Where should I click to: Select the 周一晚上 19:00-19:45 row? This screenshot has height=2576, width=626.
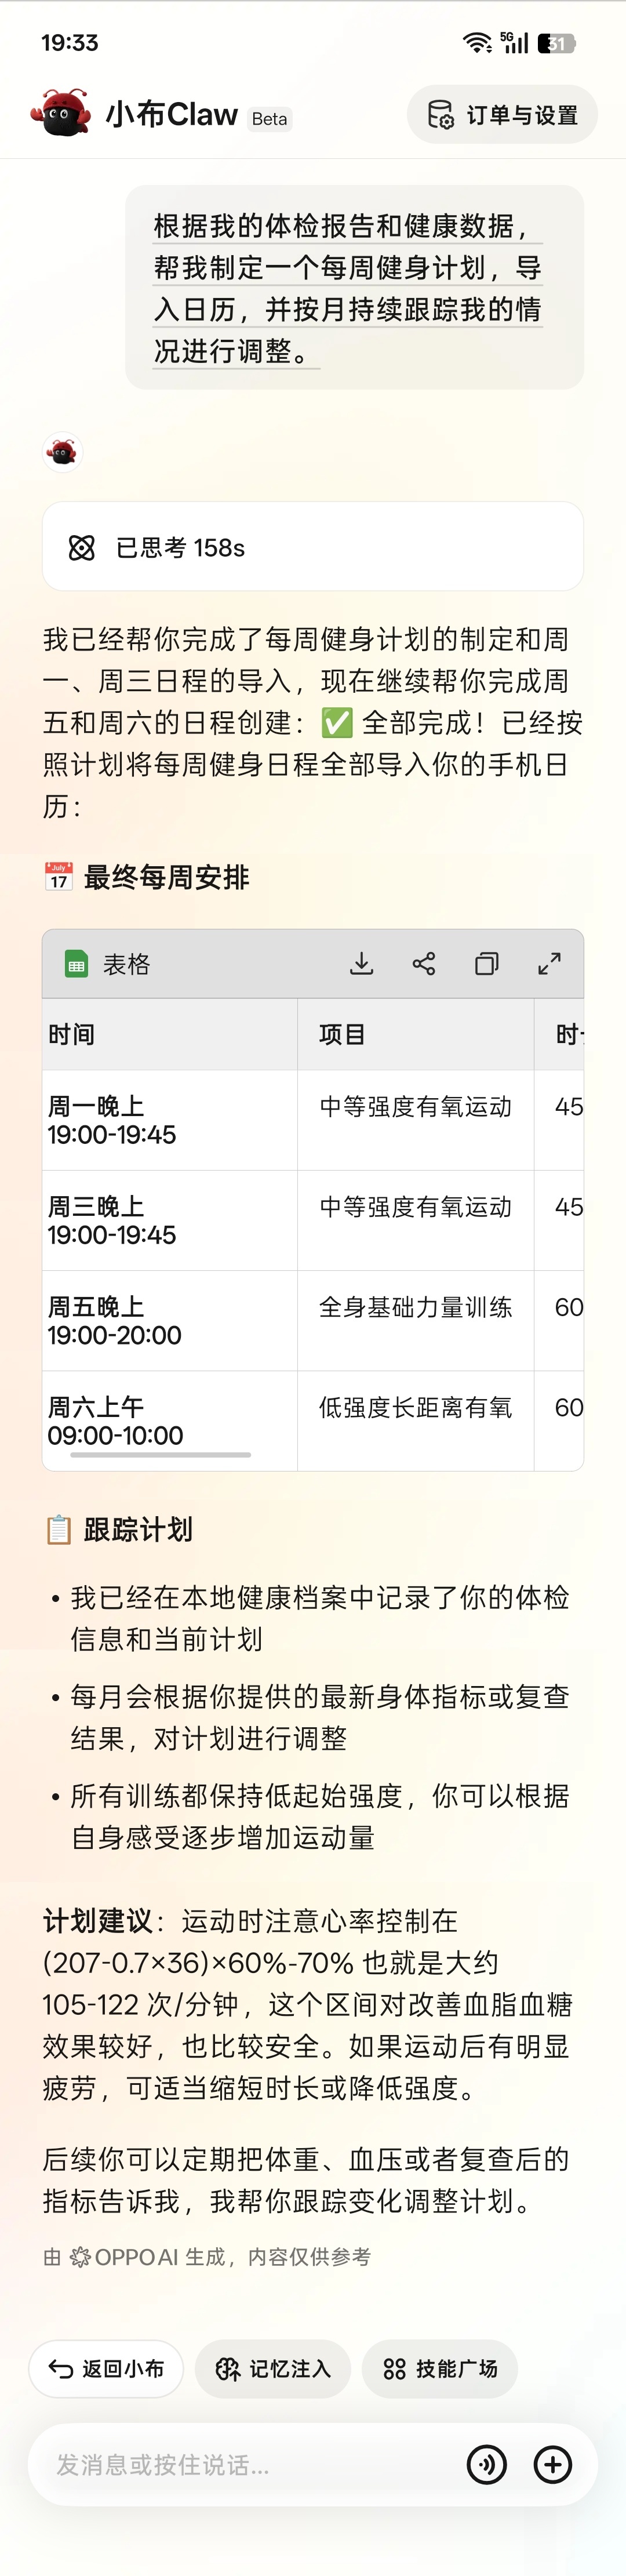[x=169, y=1120]
